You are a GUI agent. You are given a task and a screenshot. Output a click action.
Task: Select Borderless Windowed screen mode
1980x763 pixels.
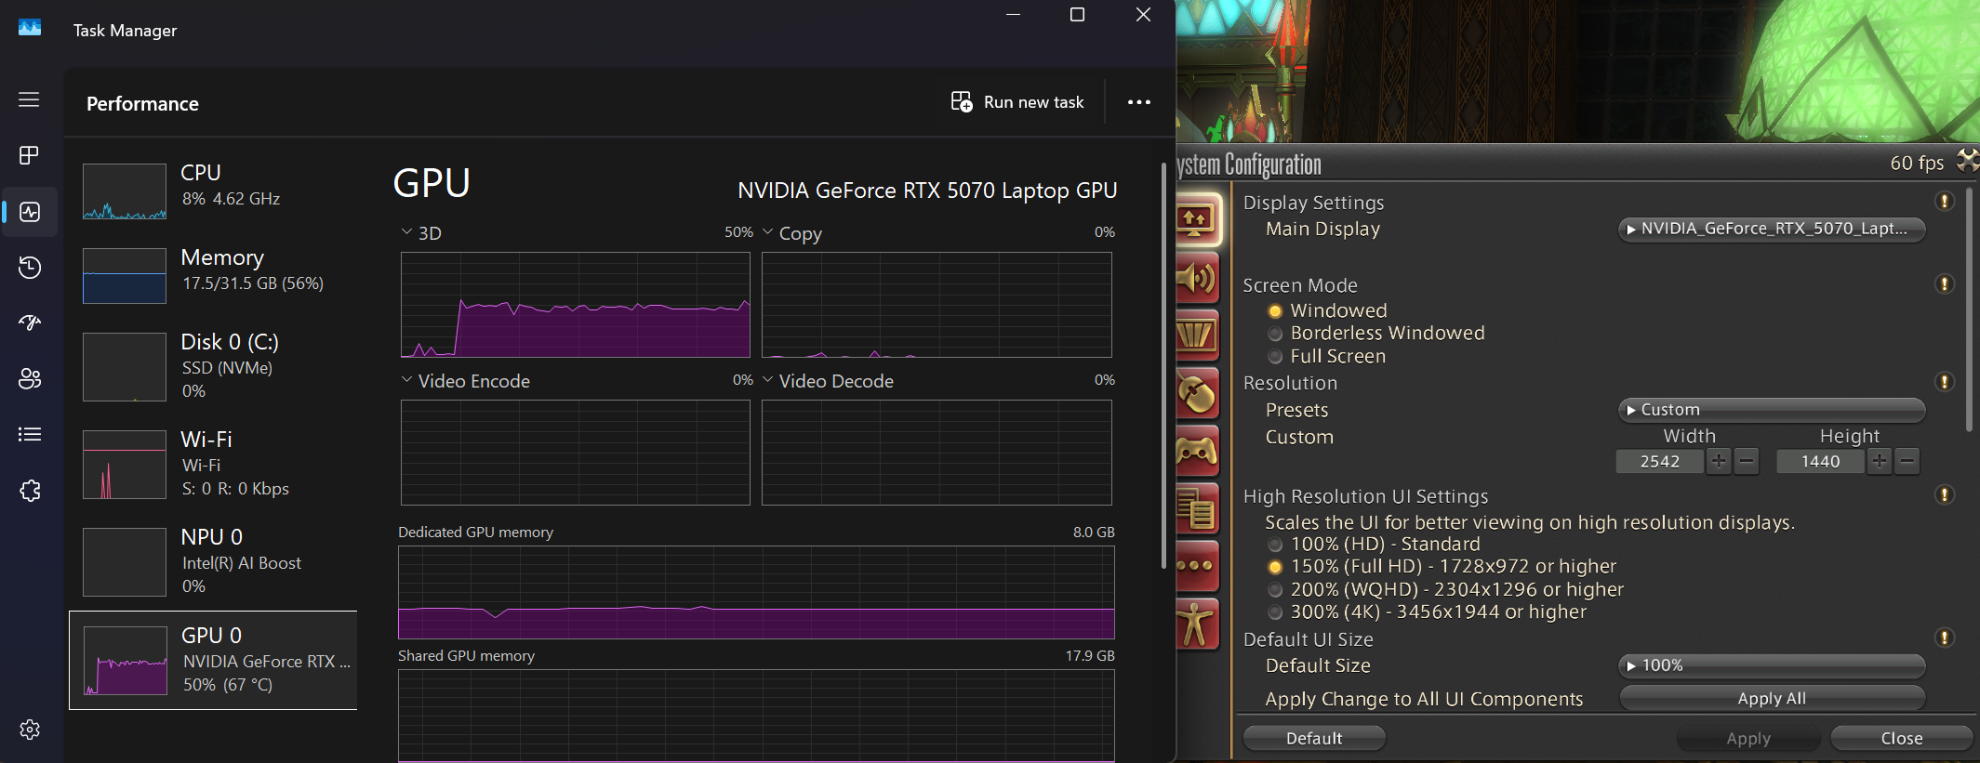tap(1275, 334)
